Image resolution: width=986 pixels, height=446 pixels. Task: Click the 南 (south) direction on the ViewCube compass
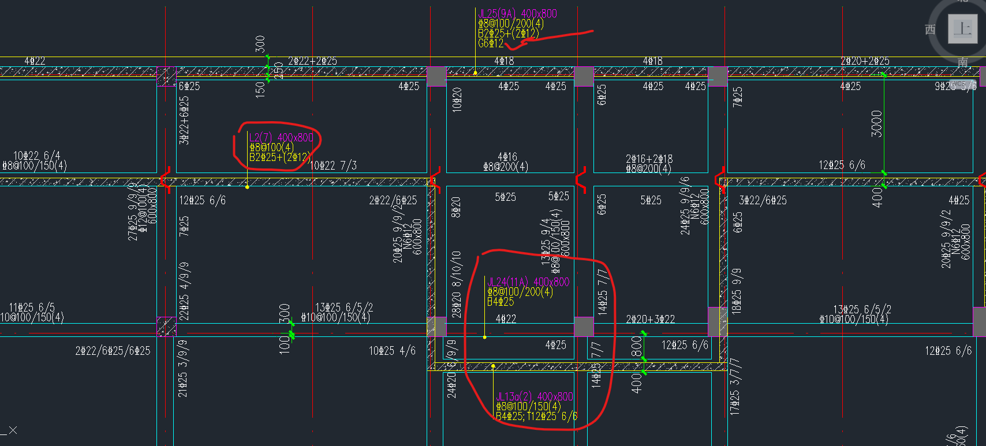tap(962, 62)
